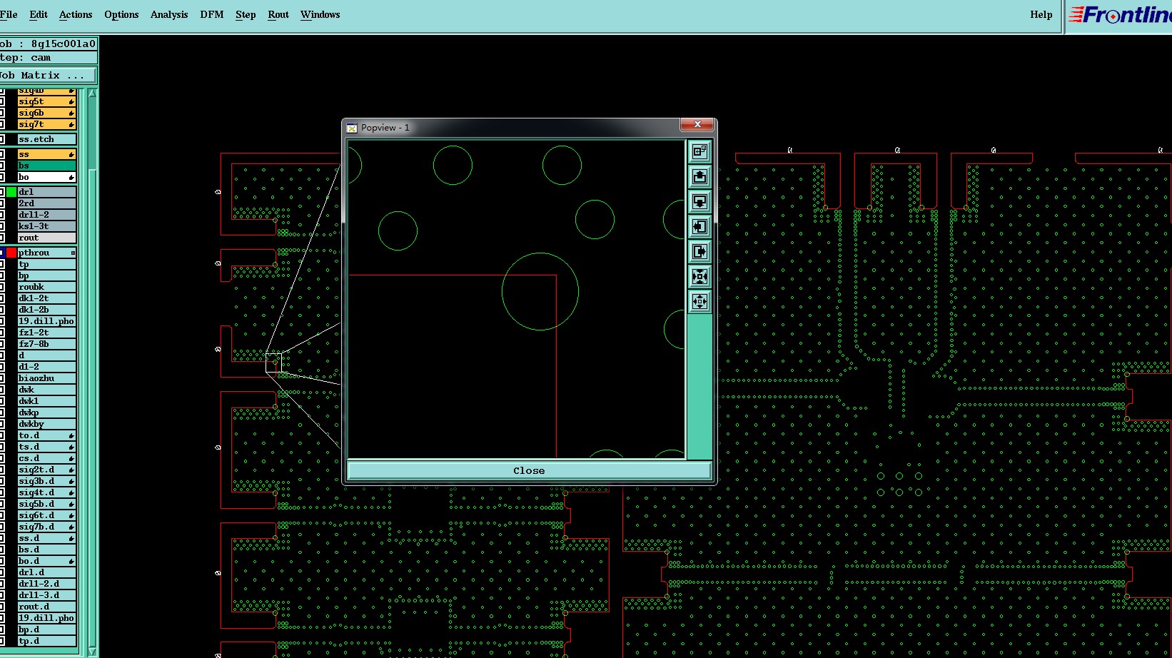
Task: Open the Windows menu
Action: pyautogui.click(x=320, y=14)
